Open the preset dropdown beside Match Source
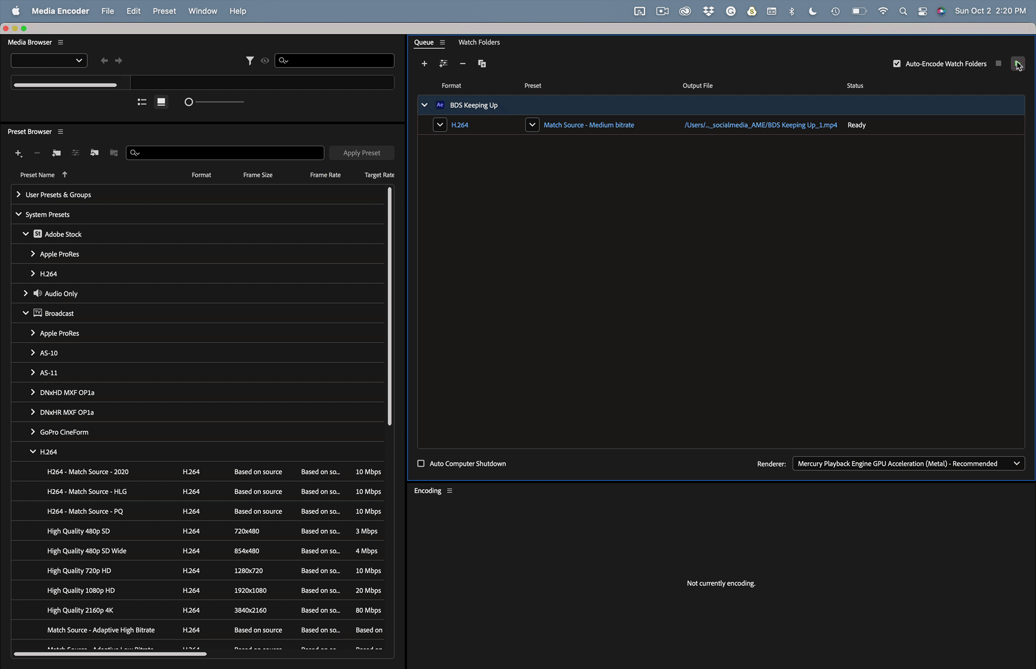The image size is (1036, 669). tap(532, 125)
